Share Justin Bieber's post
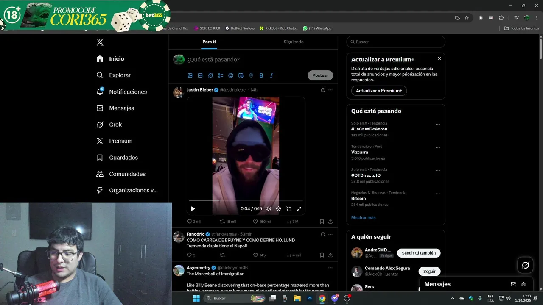The width and height of the screenshot is (543, 305). click(330, 222)
